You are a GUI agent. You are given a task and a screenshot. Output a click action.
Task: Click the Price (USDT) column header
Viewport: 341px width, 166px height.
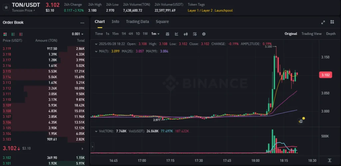[x=12, y=41]
